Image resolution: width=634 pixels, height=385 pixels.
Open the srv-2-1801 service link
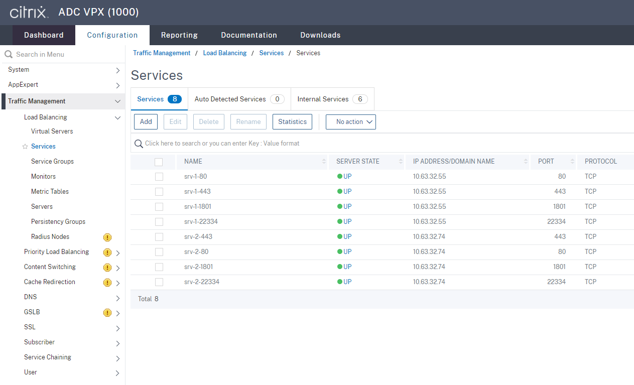198,267
